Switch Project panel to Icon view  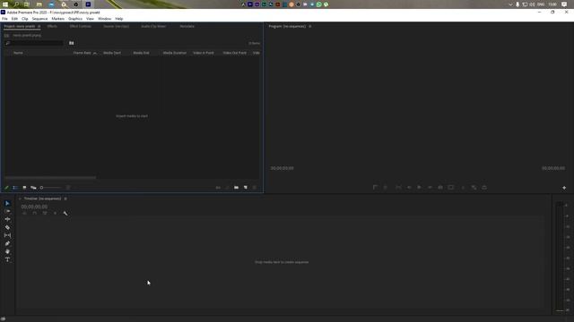click(x=24, y=188)
